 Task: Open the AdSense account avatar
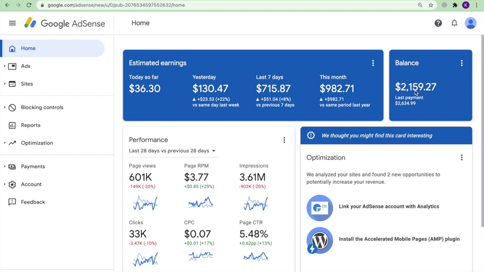tap(471, 23)
